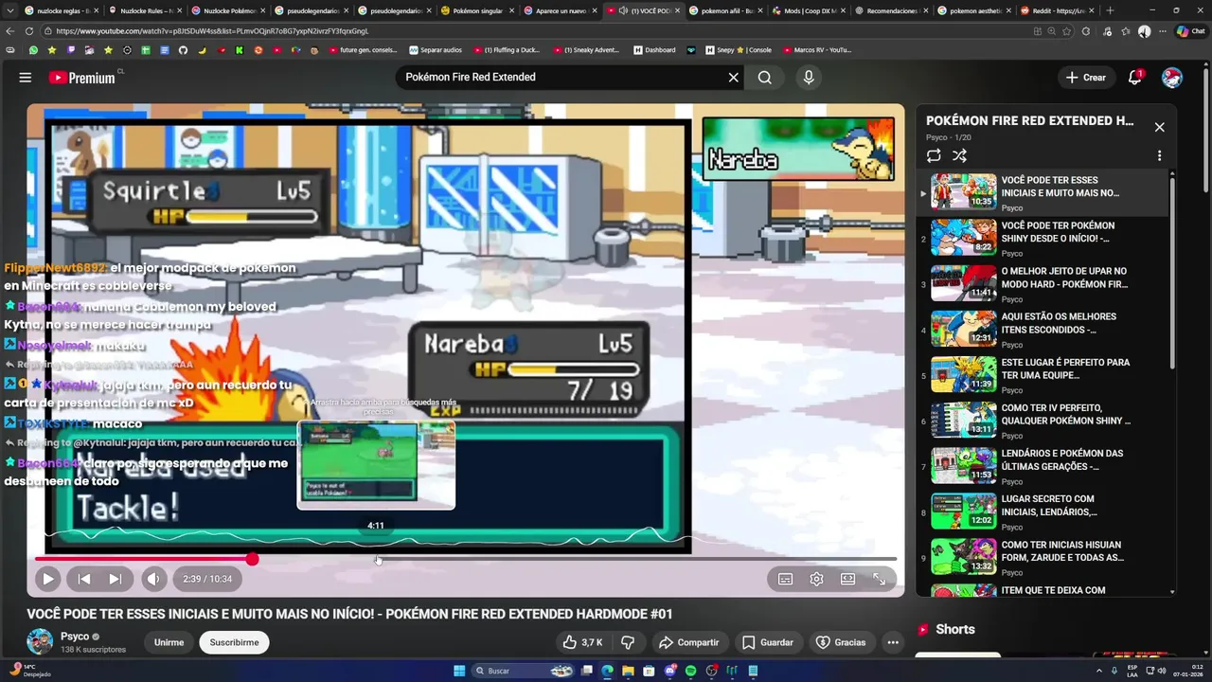The height and width of the screenshot is (682, 1212).
Task: Open Psyco channel avatar
Action: coord(40,641)
